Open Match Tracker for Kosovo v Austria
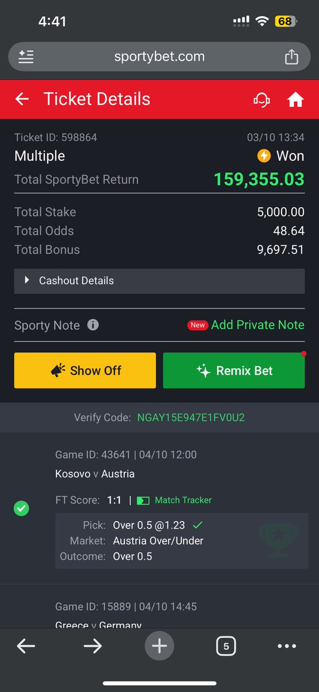Viewport: 319px width, 692px height. click(174, 500)
